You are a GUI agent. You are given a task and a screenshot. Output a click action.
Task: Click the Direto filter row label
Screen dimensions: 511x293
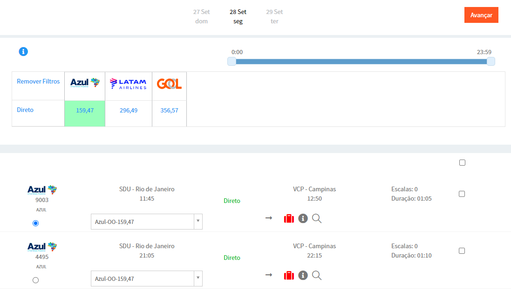coord(25,110)
